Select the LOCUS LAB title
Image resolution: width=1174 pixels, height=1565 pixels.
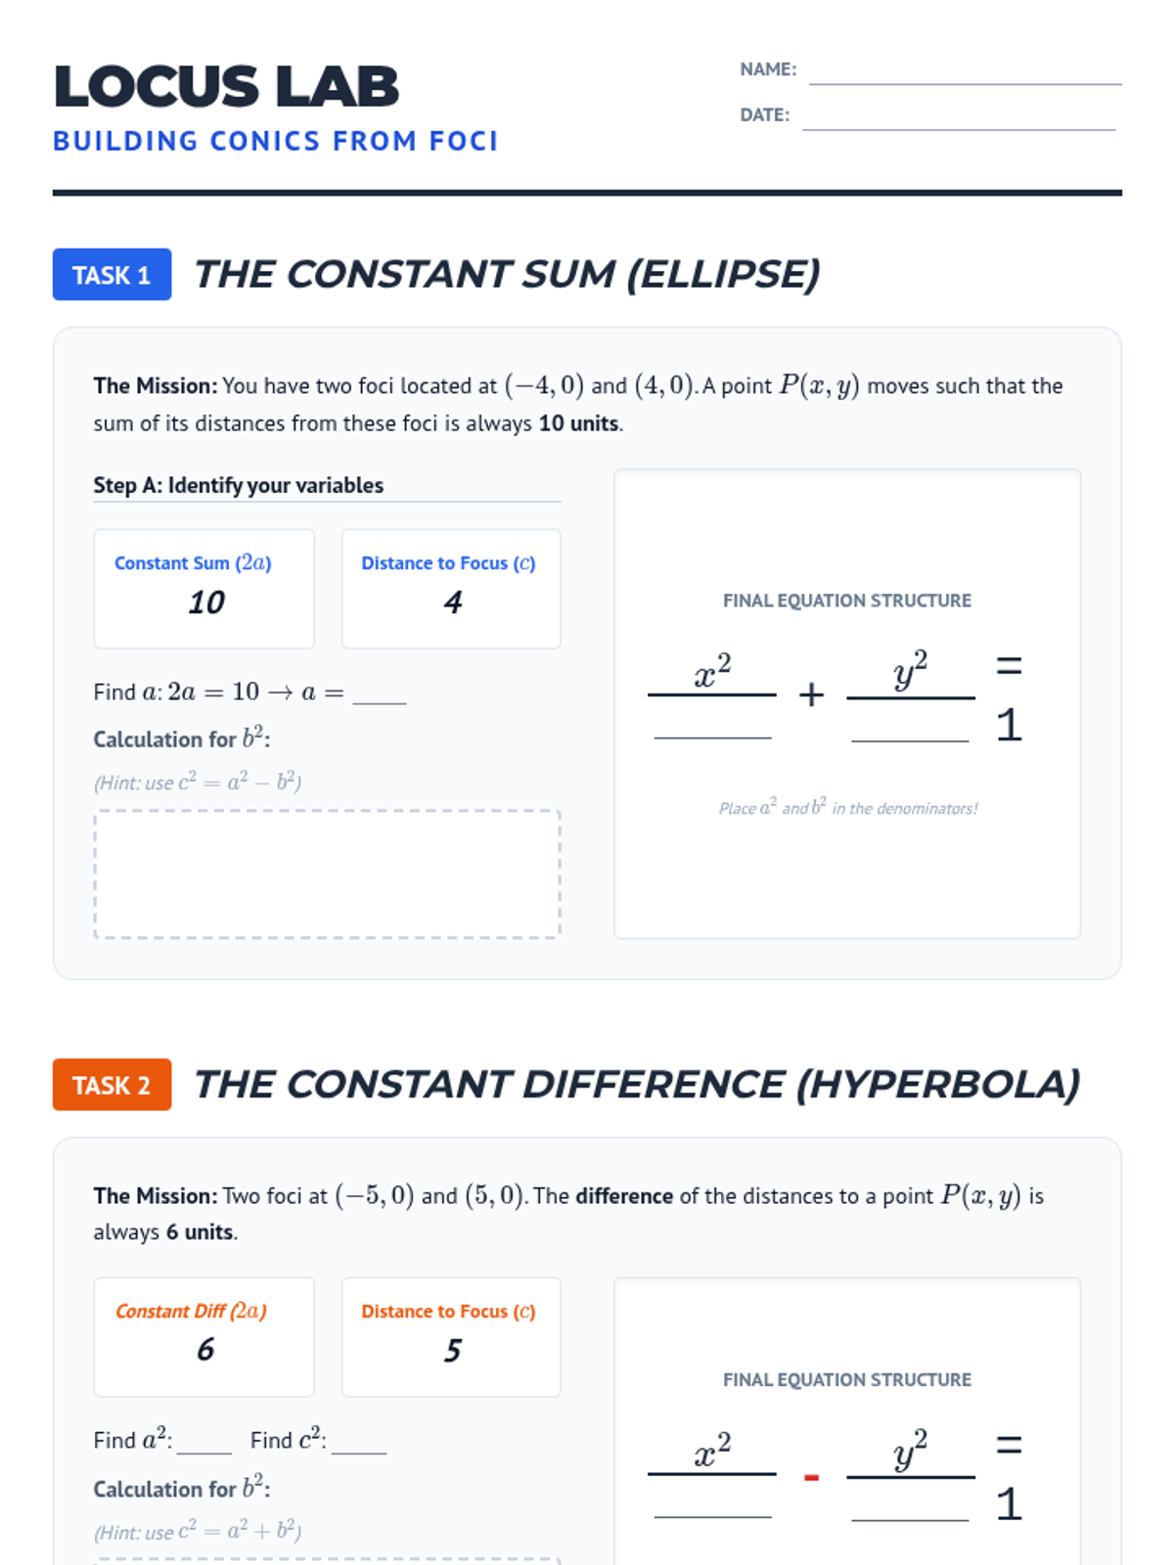[x=227, y=86]
